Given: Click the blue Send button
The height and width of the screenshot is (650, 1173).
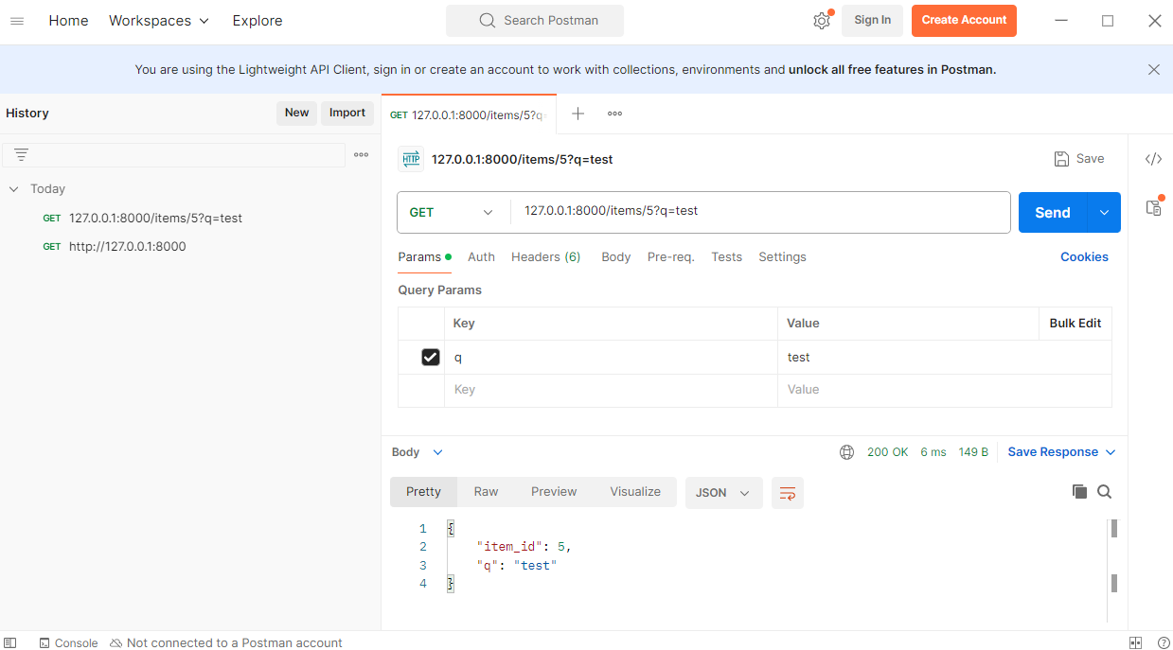Looking at the screenshot, I should 1052,213.
